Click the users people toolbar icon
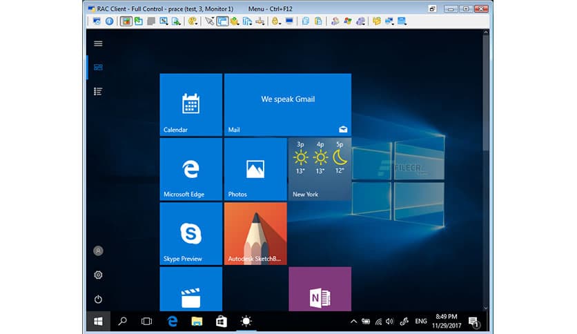577x334 pixels. pyautogui.click(x=335, y=21)
